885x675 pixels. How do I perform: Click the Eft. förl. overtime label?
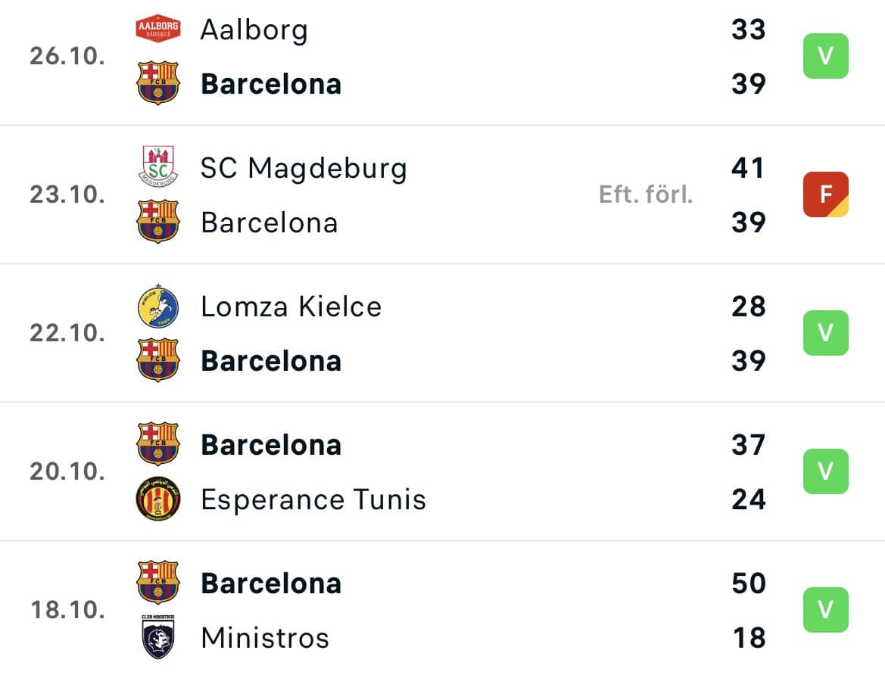646,194
